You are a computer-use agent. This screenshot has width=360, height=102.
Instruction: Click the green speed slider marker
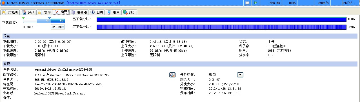click(x=23, y=18)
